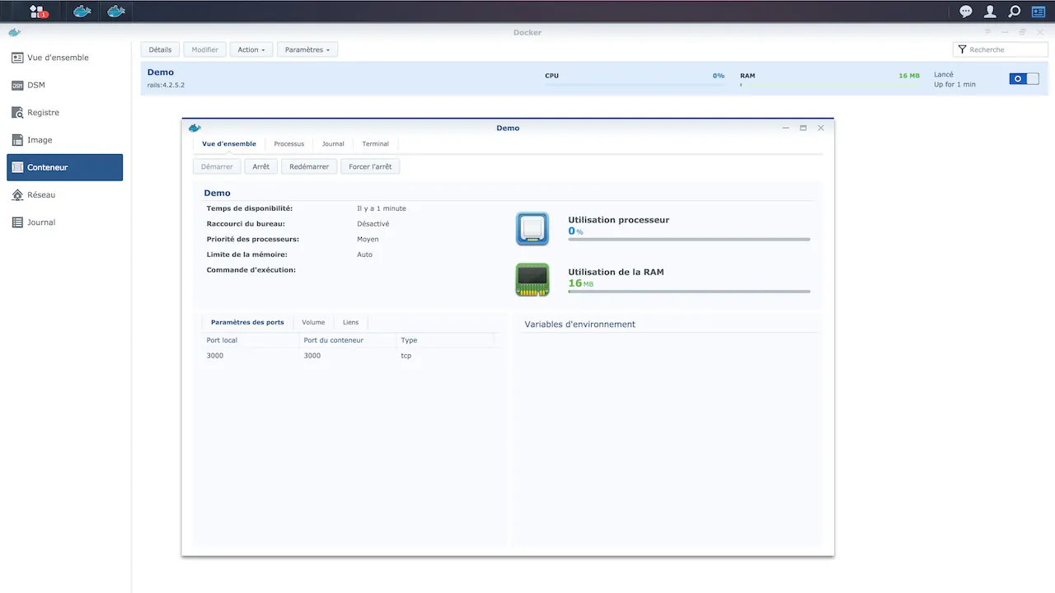
Task: Click the Forcer l'arrêt button
Action: (370, 166)
